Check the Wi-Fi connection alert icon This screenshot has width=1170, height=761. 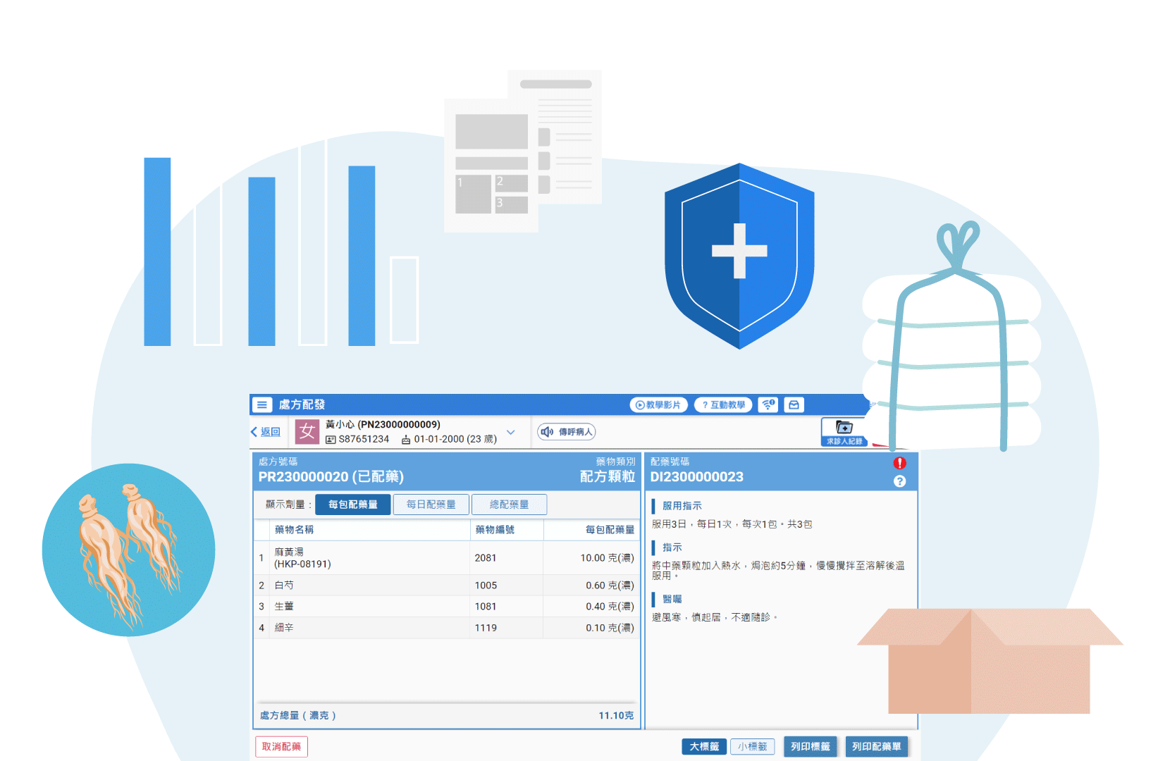tap(768, 404)
